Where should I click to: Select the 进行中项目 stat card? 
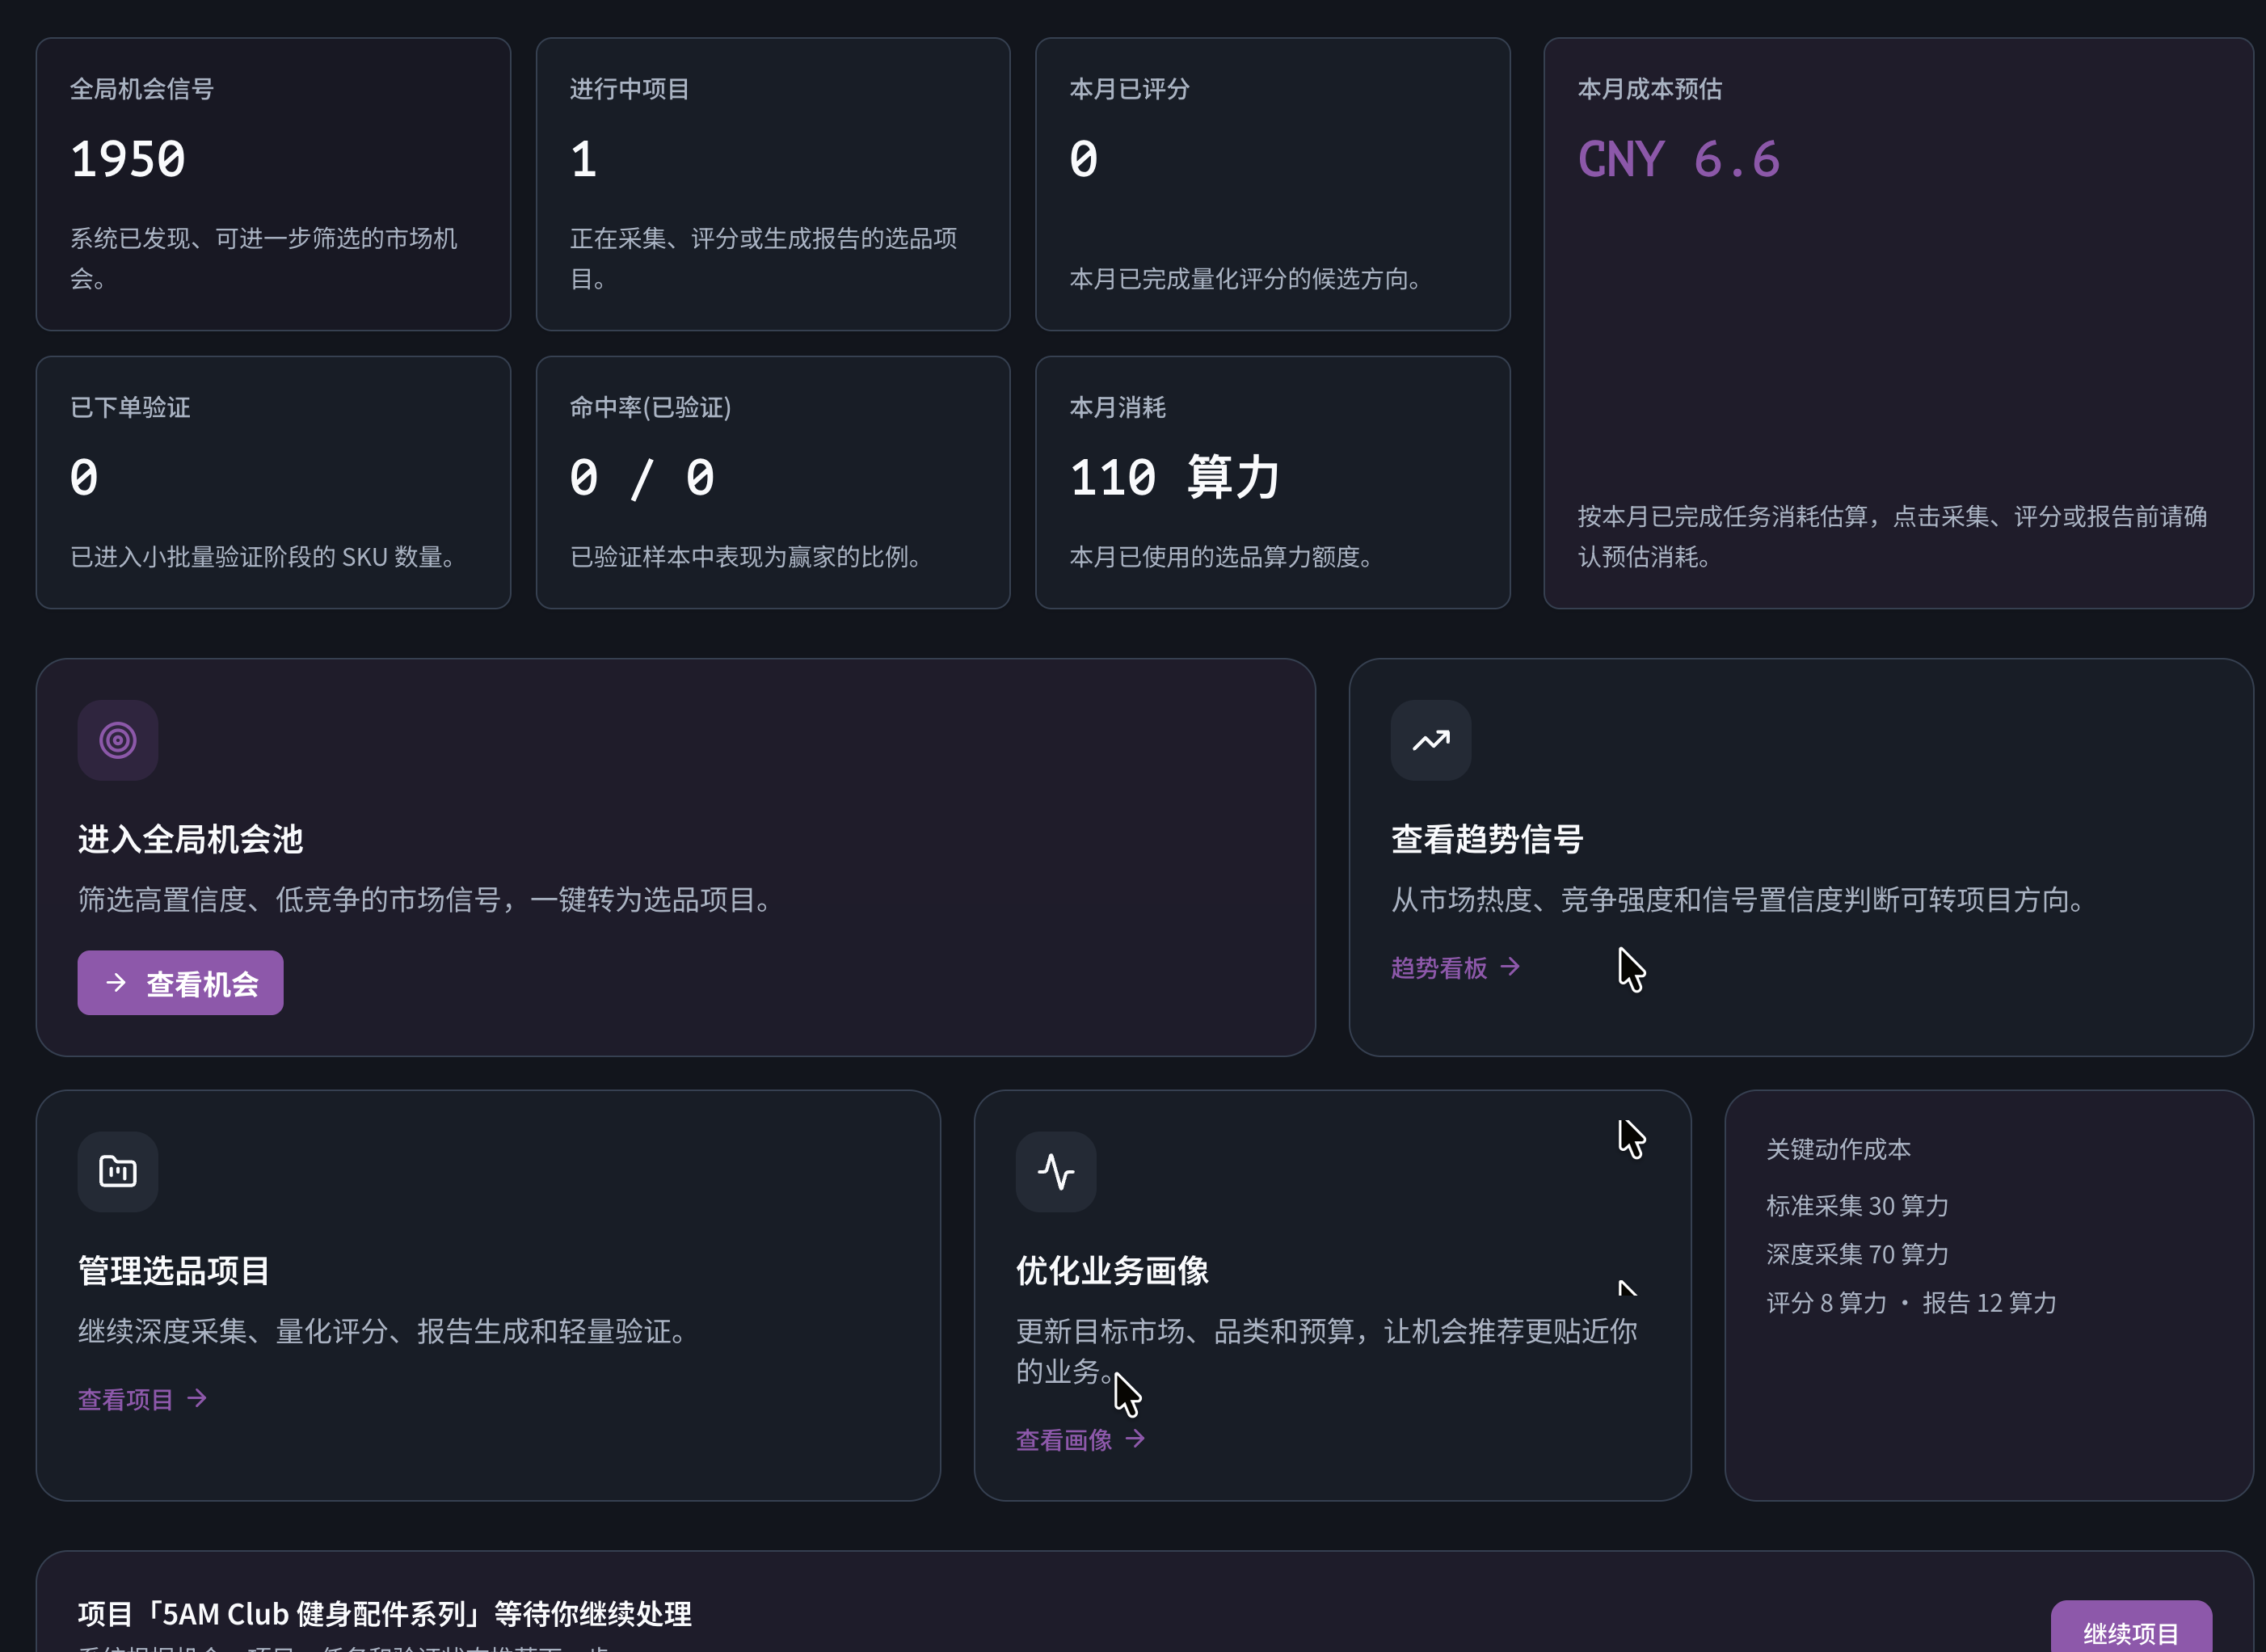(x=773, y=184)
